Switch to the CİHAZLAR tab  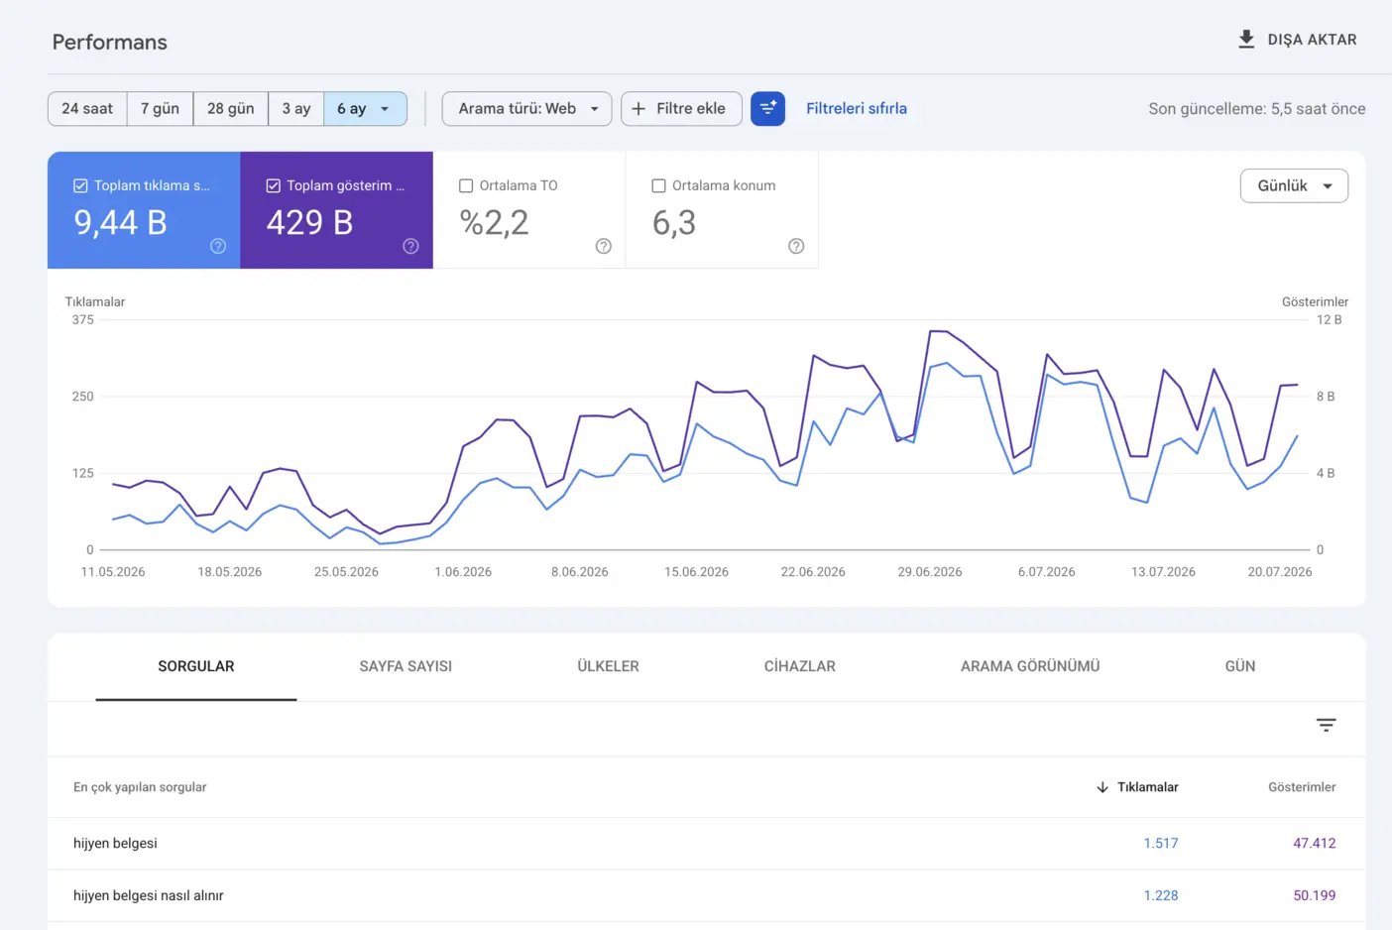click(800, 666)
